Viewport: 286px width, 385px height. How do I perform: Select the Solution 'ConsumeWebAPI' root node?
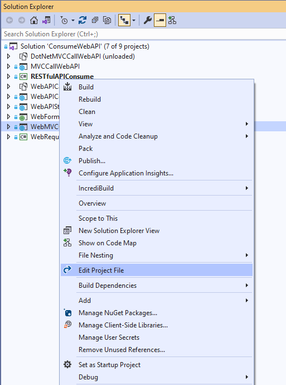point(85,46)
